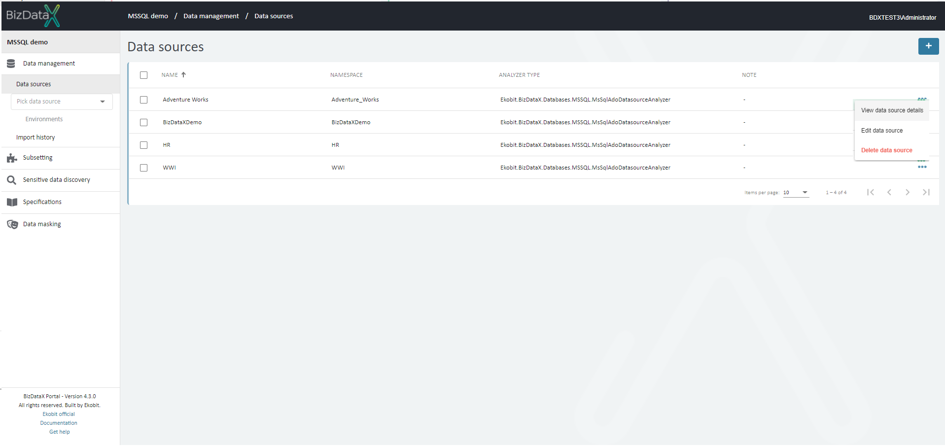
Task: Click the BizDataXDemo name cell
Action: coord(182,122)
